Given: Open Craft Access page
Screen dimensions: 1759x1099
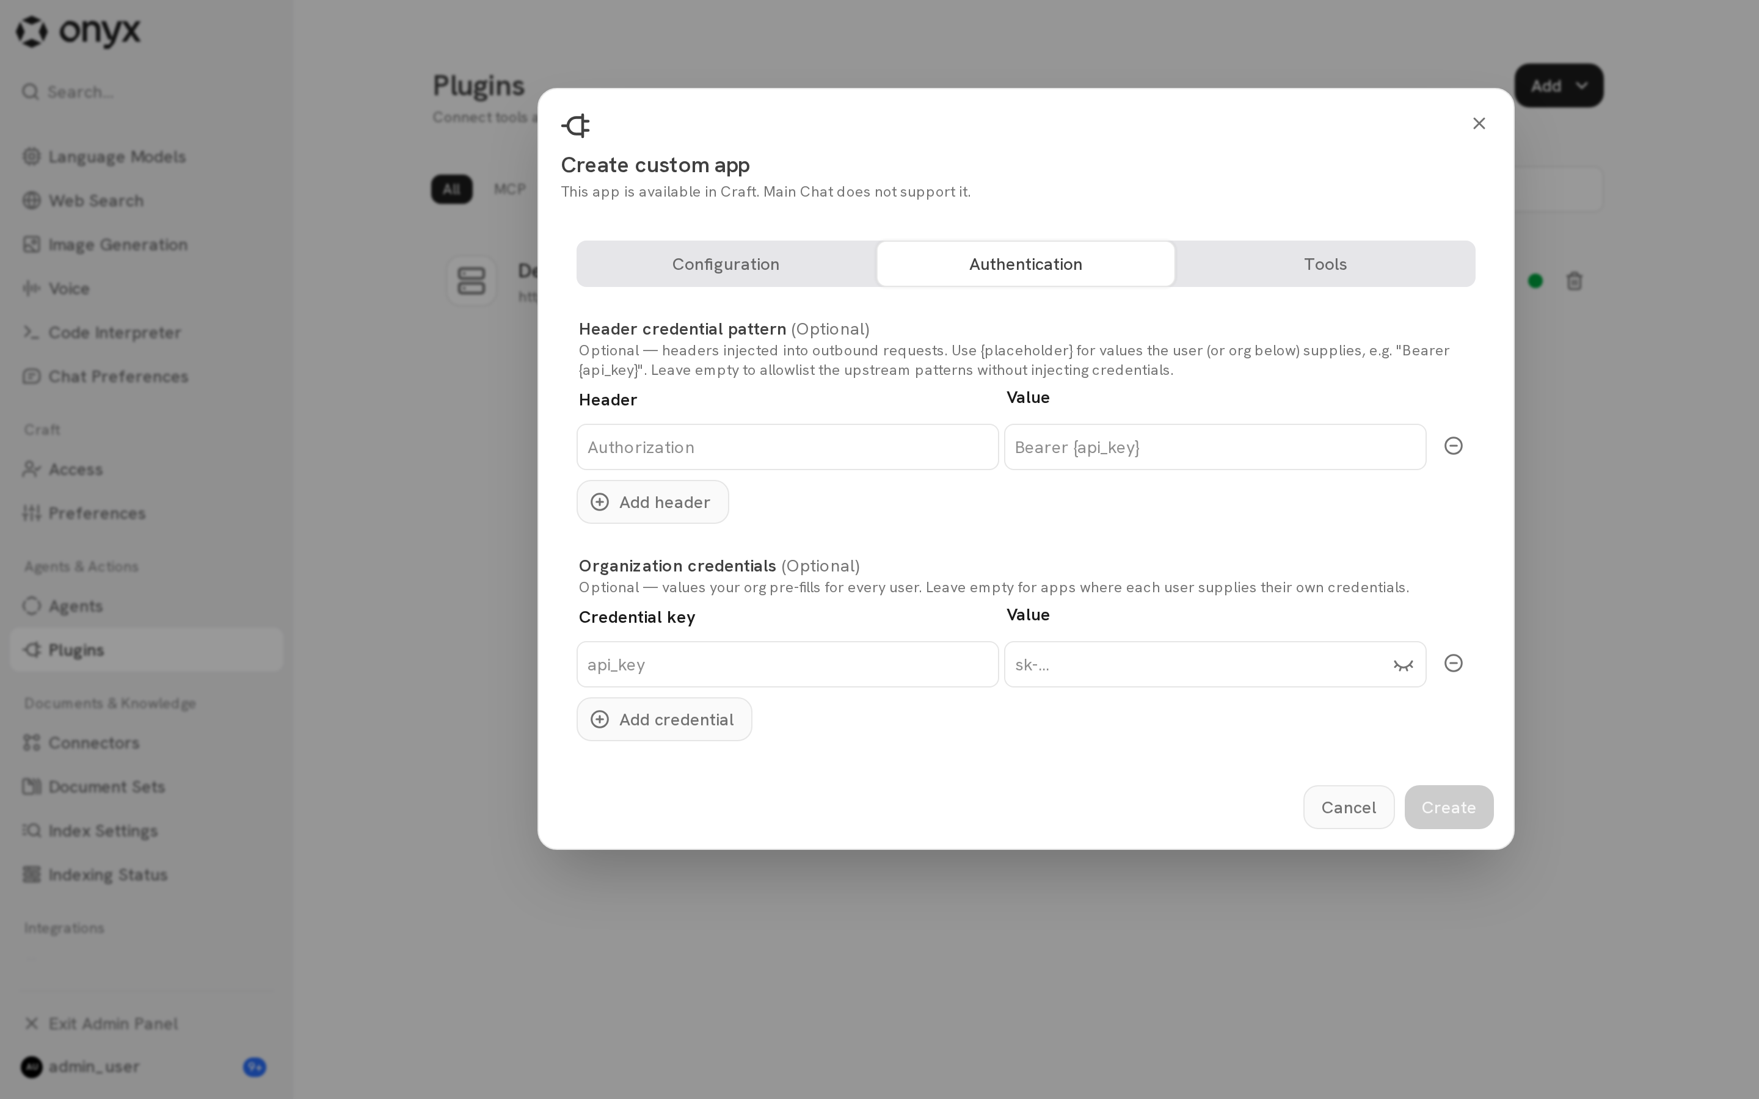Looking at the screenshot, I should (145, 470).
